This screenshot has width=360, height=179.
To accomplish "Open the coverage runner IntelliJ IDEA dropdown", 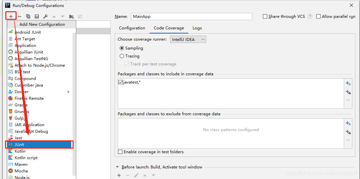I will click(x=188, y=39).
